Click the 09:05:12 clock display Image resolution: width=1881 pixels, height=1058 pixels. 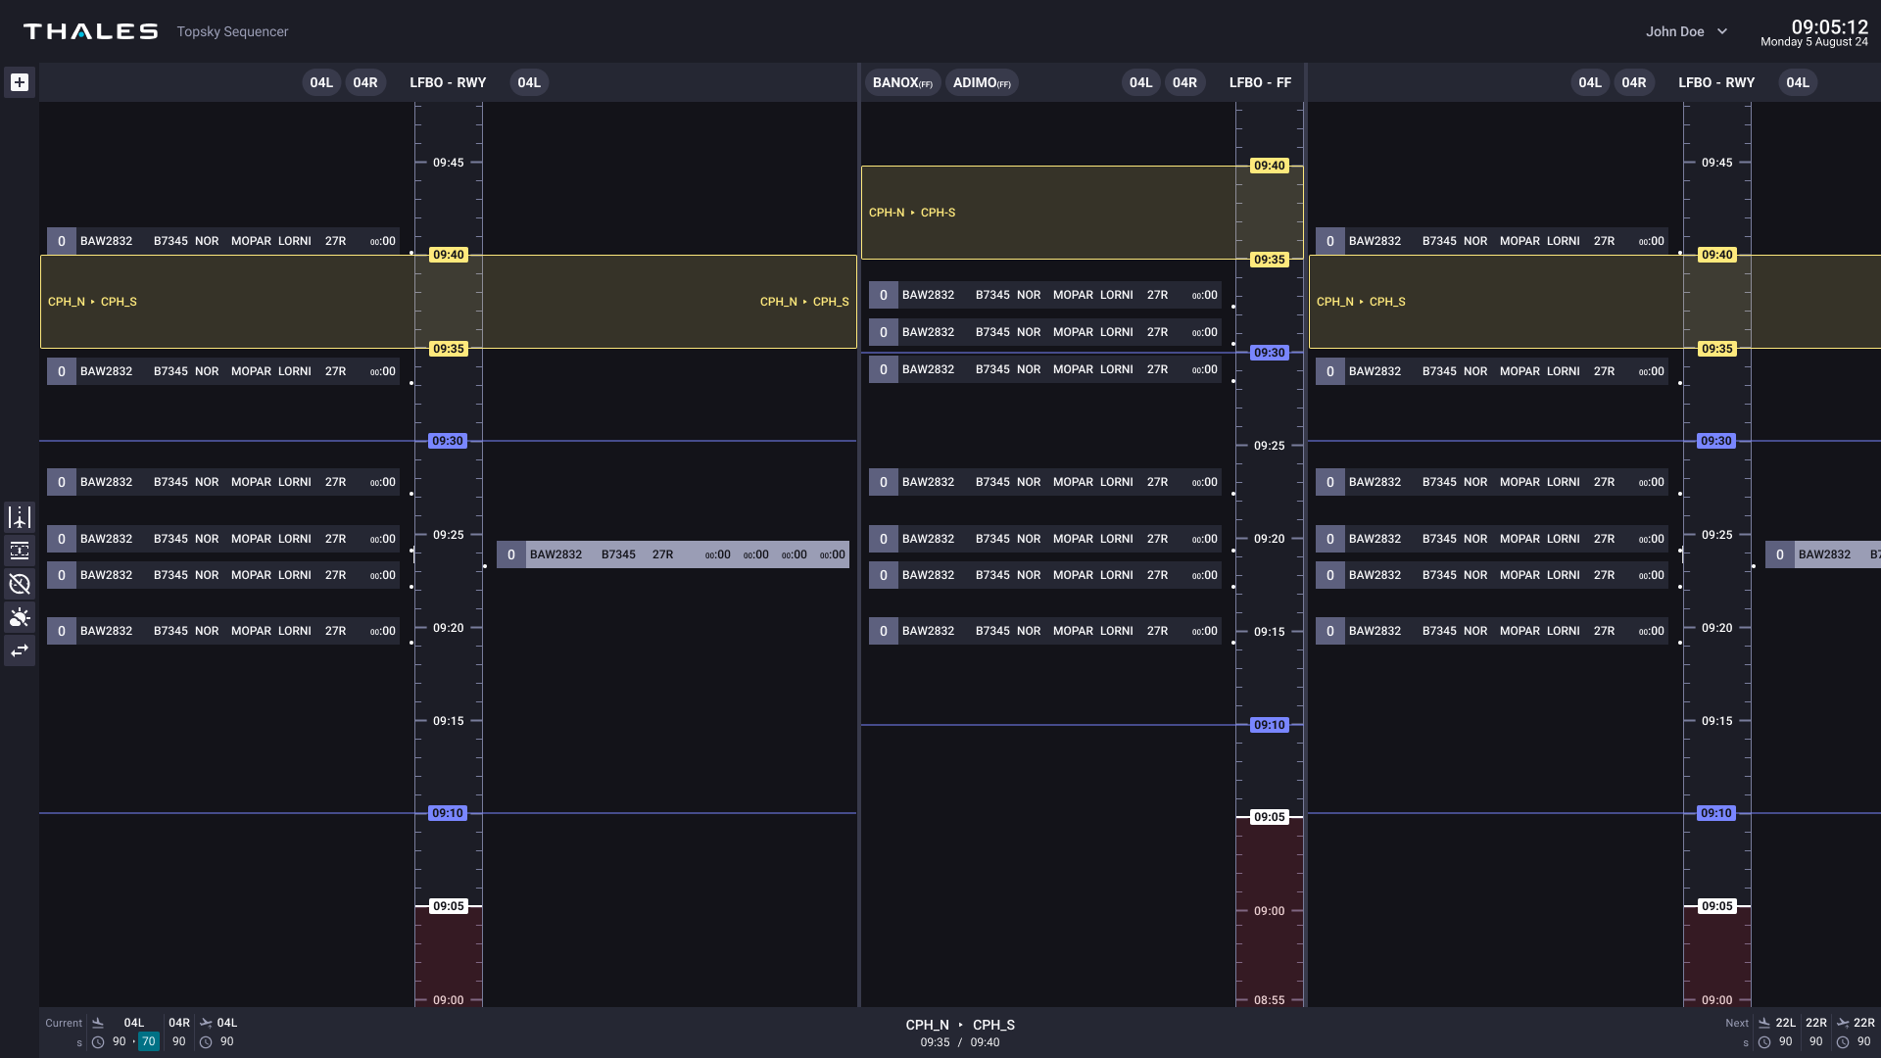click(1829, 27)
